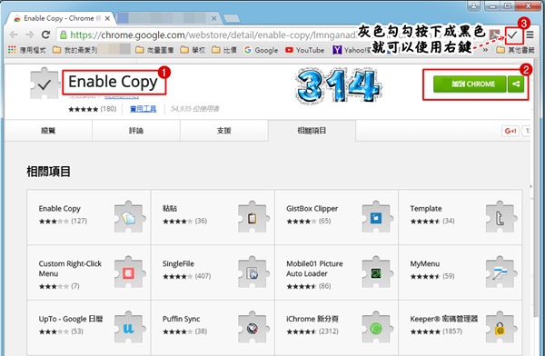Open the 比價 bookmark folder
The height and width of the screenshot is (356, 545).
pos(224,50)
